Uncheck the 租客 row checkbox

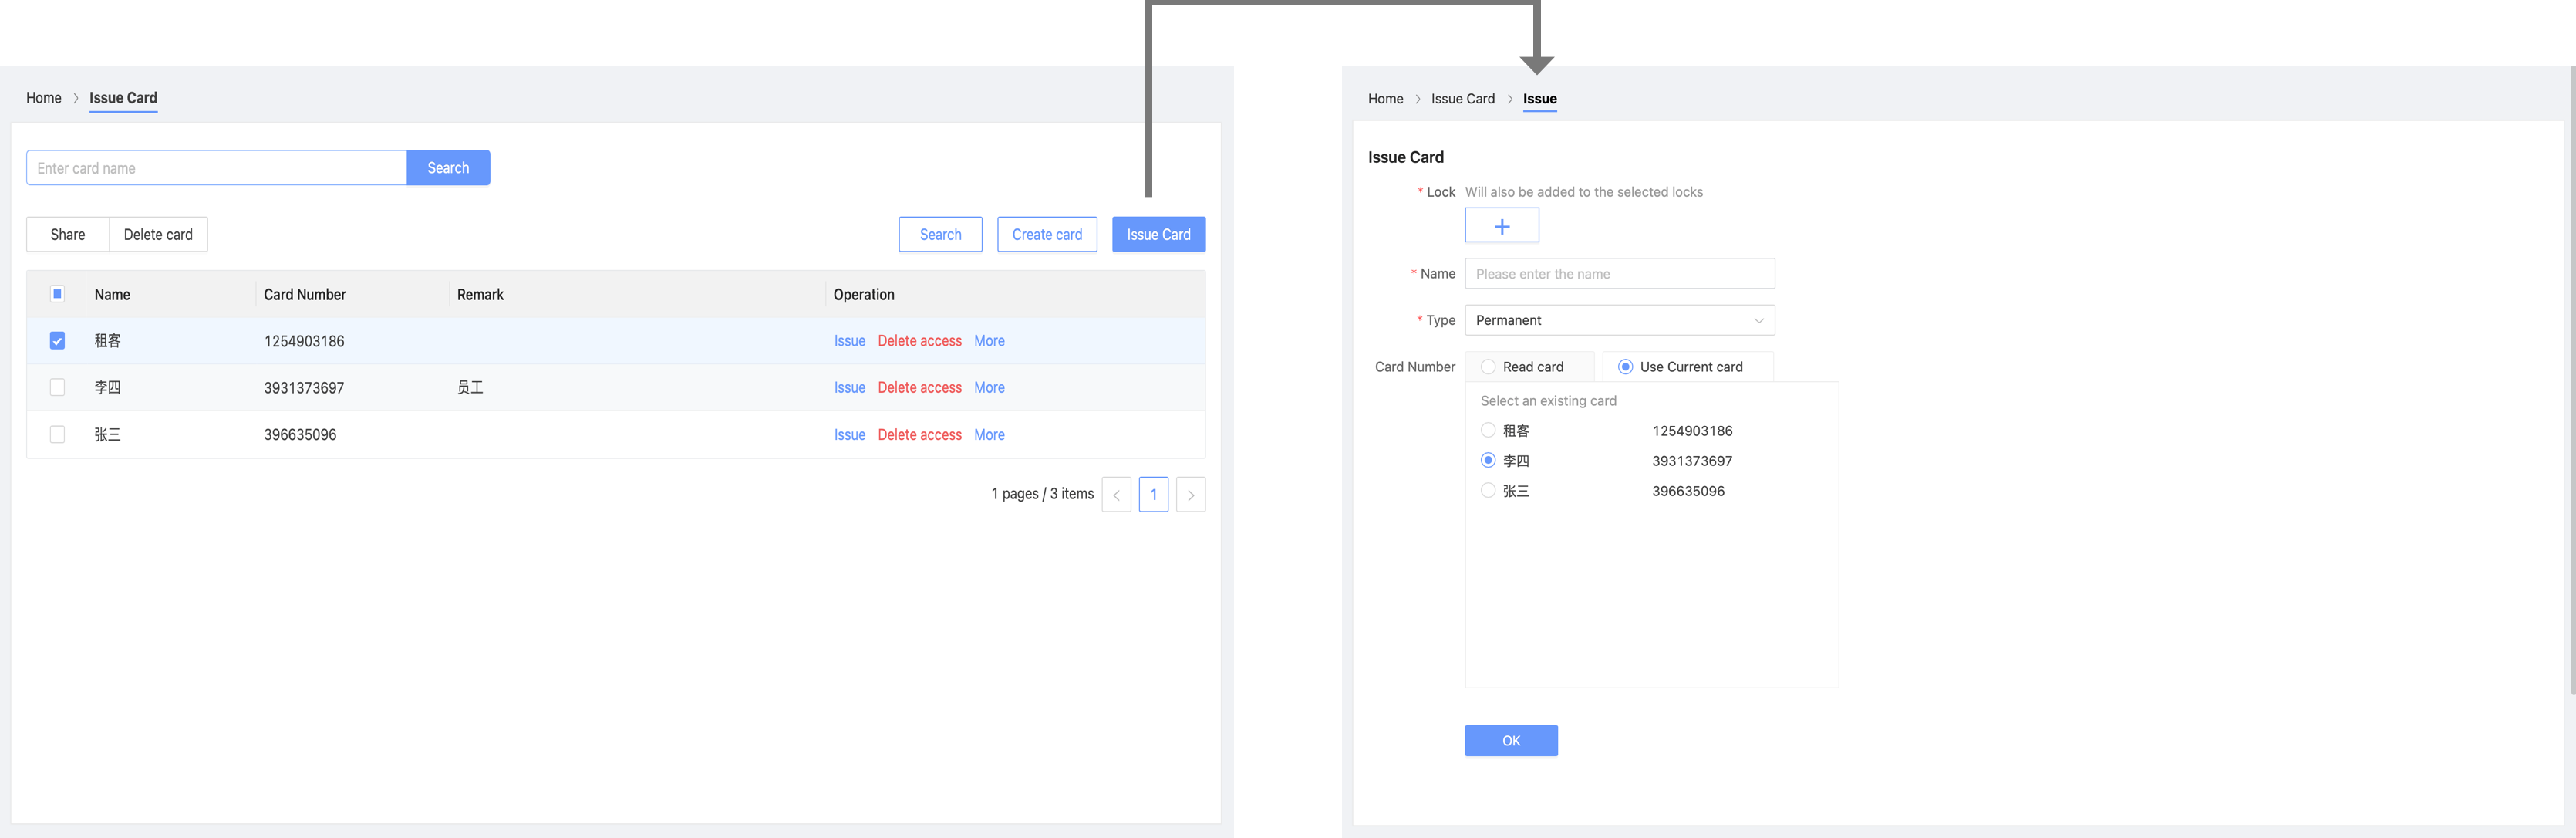point(57,341)
